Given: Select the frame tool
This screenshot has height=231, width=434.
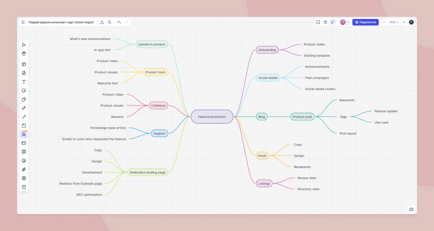Looking at the screenshot, I should point(24,125).
